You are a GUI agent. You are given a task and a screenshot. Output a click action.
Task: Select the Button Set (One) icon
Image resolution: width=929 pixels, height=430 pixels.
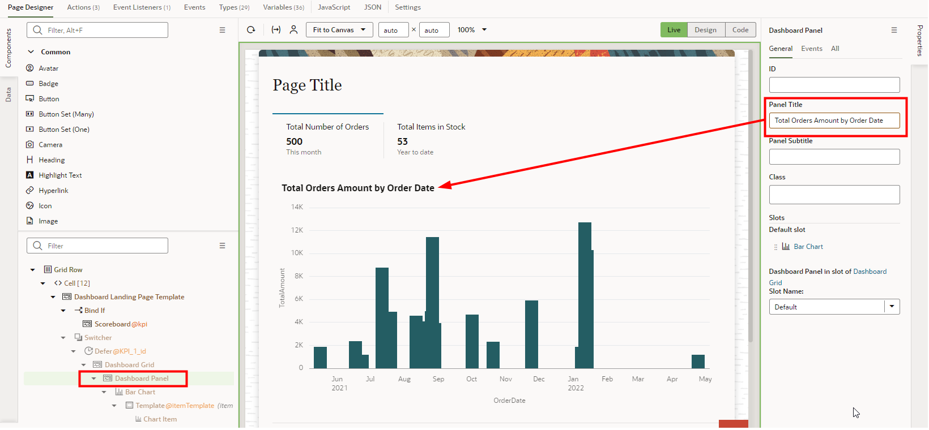click(x=30, y=129)
